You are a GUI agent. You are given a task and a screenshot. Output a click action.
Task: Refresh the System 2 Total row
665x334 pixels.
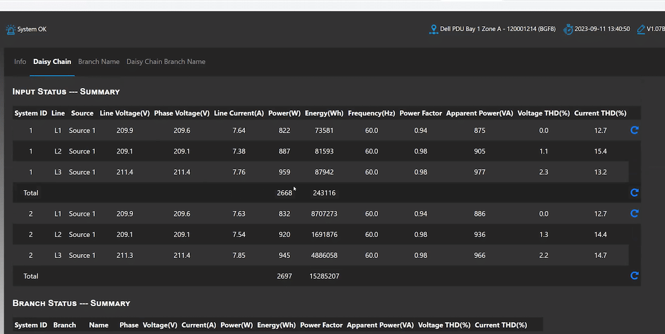point(634,276)
